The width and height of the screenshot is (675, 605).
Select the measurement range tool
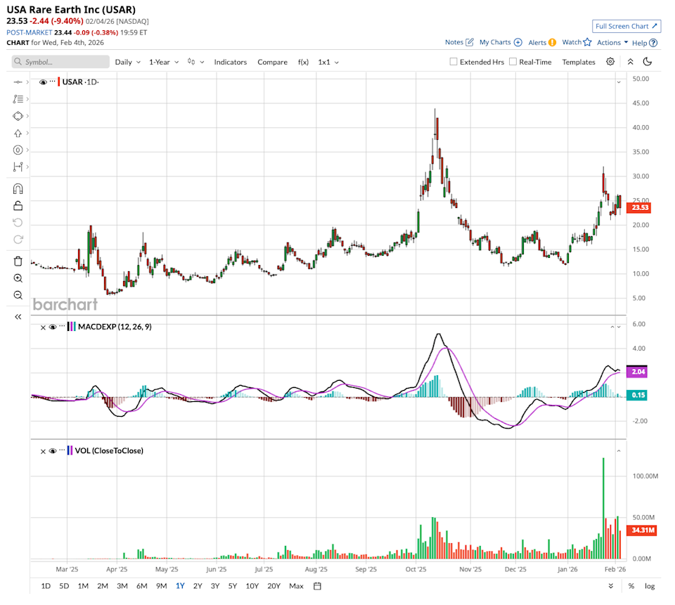coord(18,167)
